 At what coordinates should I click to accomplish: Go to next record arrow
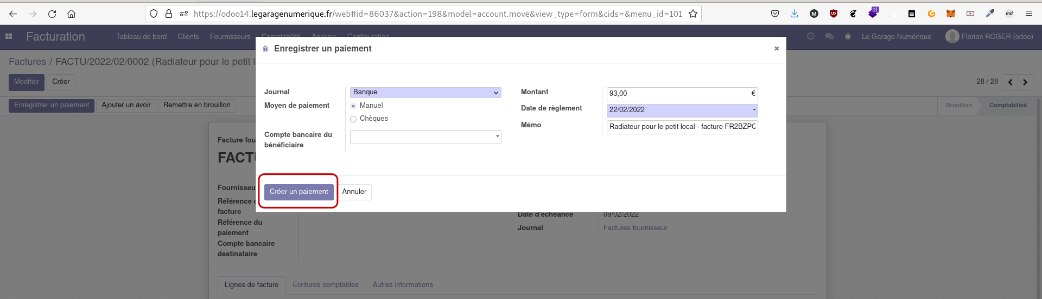point(1025,82)
